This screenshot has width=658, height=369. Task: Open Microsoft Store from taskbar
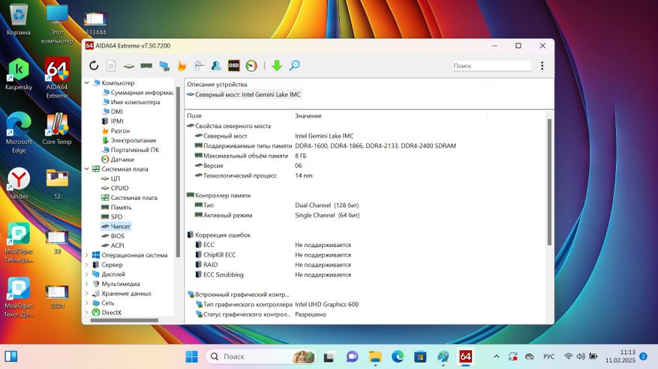420,356
